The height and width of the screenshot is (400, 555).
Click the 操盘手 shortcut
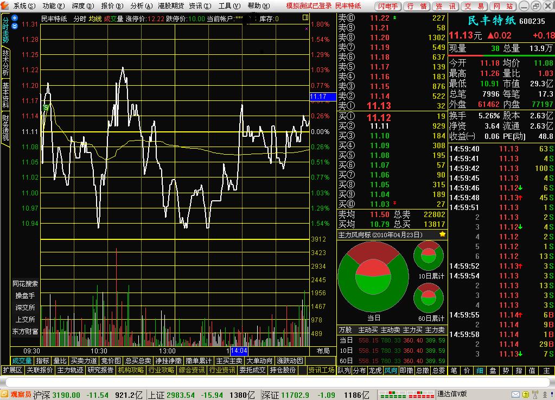click(25, 296)
